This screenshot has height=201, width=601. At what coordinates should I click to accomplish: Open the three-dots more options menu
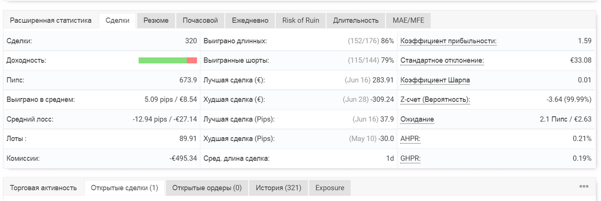pyautogui.click(x=584, y=187)
